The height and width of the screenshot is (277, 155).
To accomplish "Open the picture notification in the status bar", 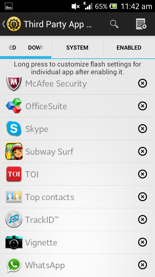I will pyautogui.click(x=9, y=6).
